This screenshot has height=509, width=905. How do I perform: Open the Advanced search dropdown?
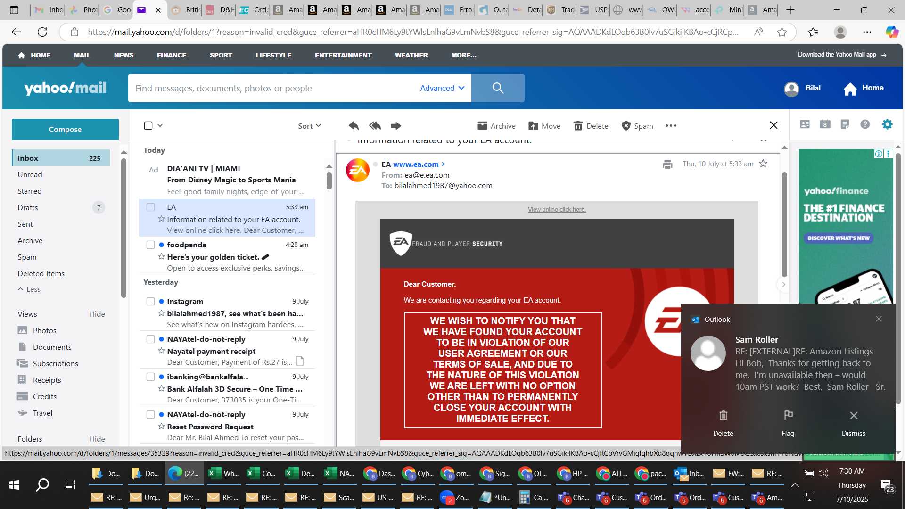[x=442, y=88]
